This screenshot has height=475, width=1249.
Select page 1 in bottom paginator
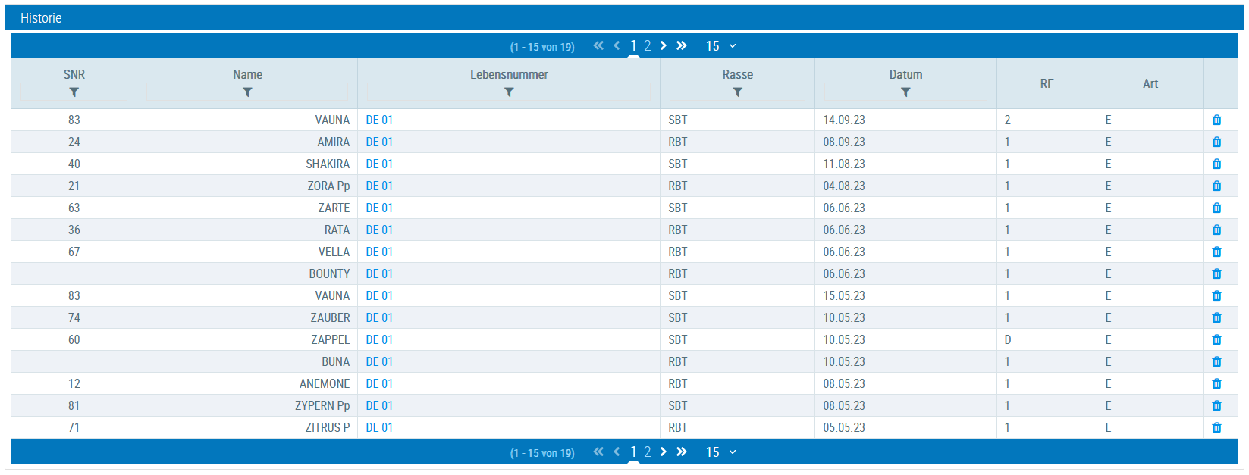(x=633, y=452)
